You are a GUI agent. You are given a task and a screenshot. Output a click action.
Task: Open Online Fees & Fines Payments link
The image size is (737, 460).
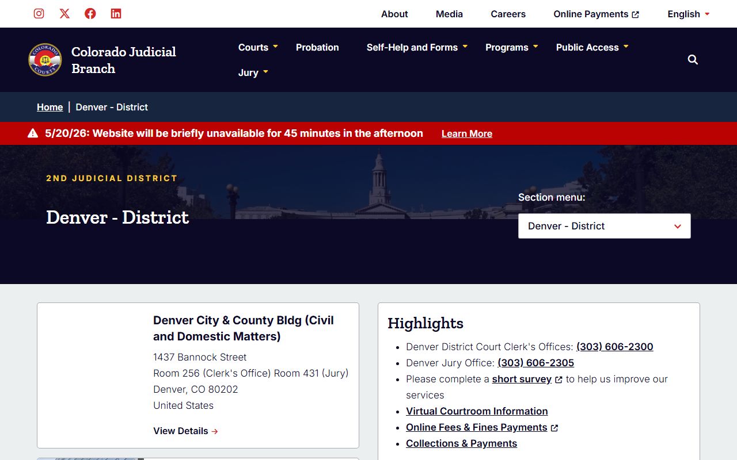[x=477, y=427]
